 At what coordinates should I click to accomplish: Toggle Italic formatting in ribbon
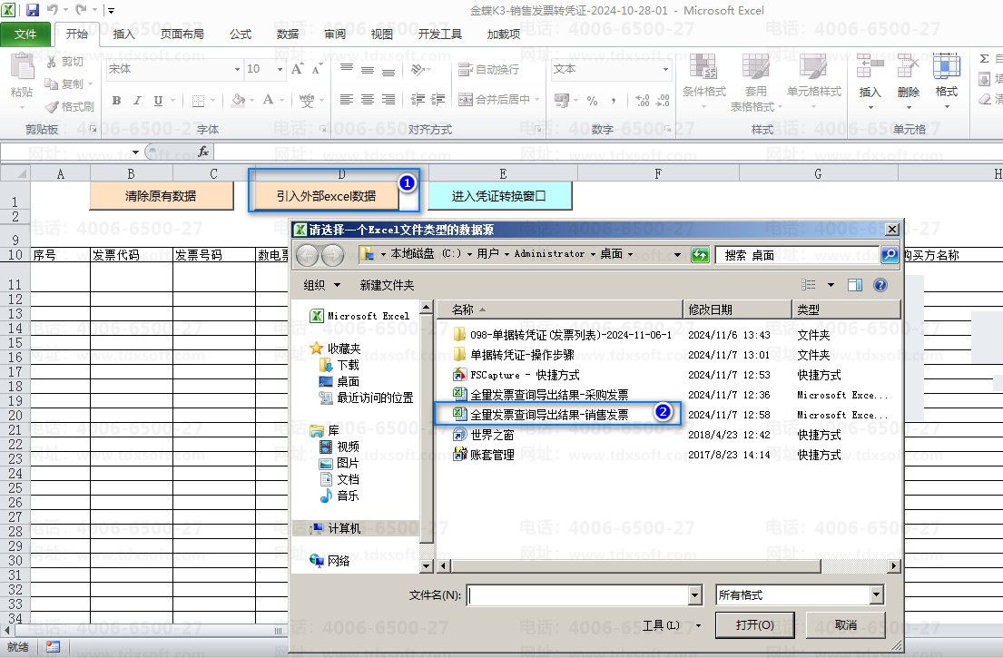click(x=137, y=101)
